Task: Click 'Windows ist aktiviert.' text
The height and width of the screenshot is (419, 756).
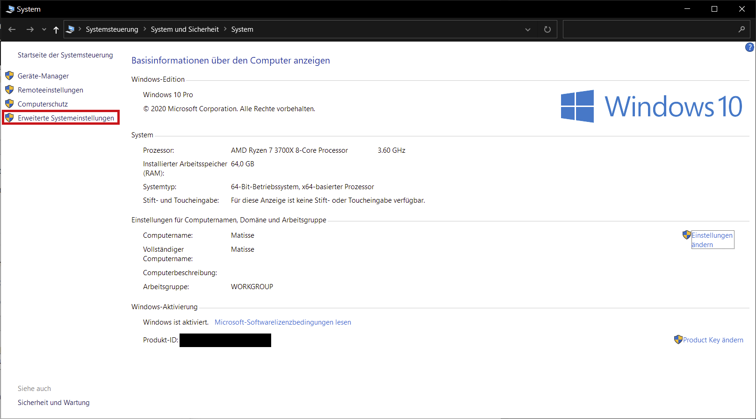Action: [x=176, y=322]
